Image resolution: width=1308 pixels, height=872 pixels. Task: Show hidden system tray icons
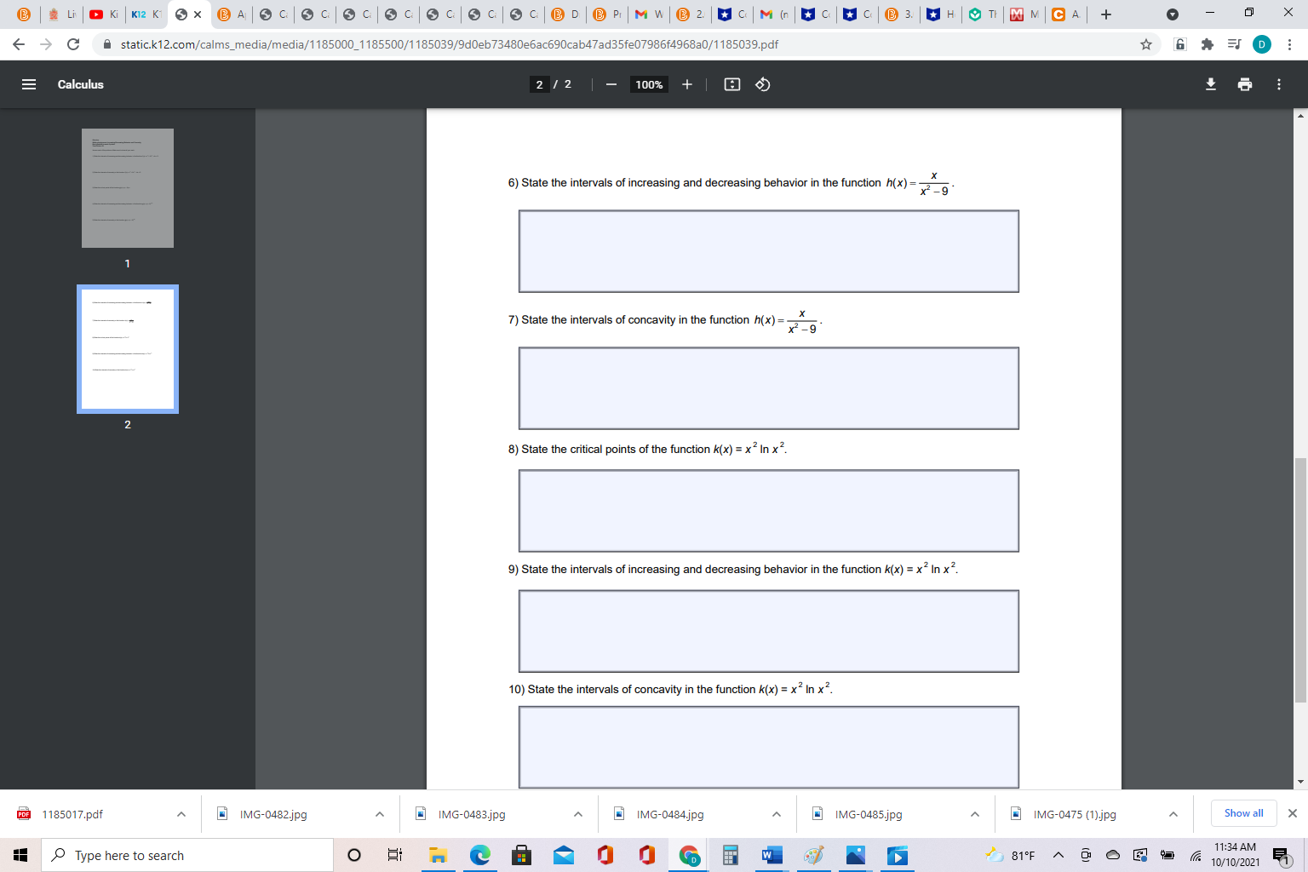click(x=1058, y=855)
